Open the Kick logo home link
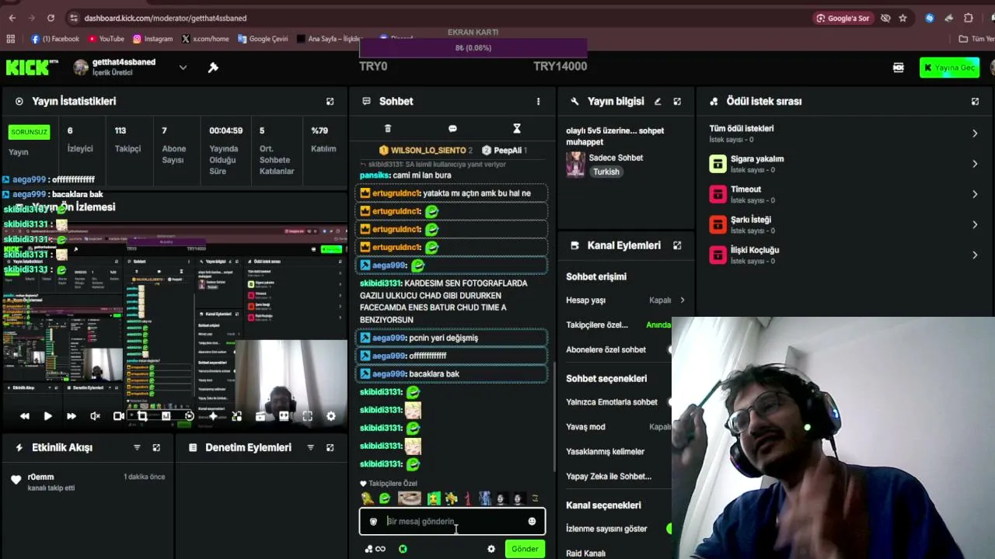 [32, 68]
